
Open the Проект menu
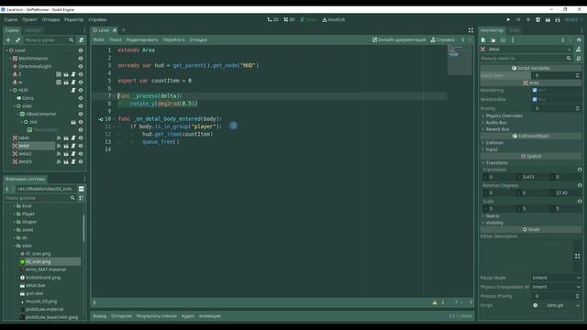(29, 19)
